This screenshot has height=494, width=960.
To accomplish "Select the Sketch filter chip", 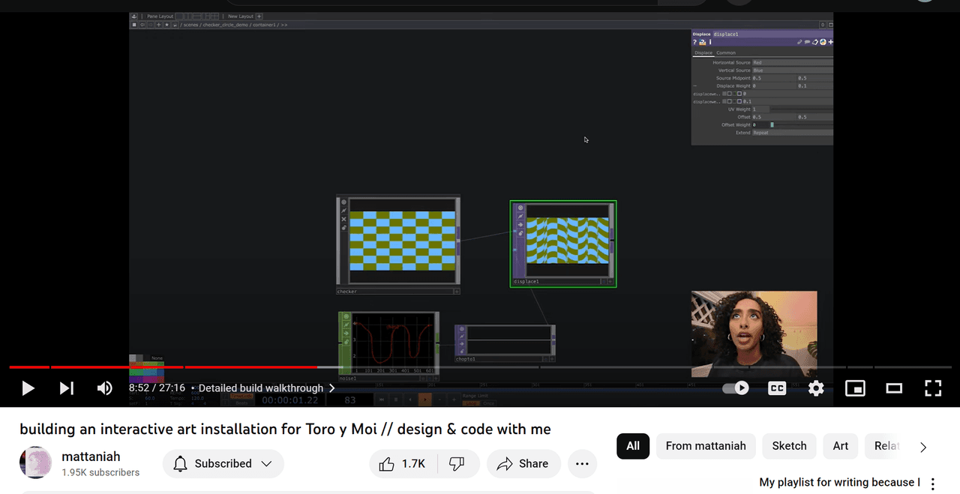I will tap(789, 446).
